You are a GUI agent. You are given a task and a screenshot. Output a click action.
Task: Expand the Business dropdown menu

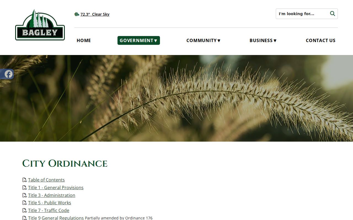[263, 40]
